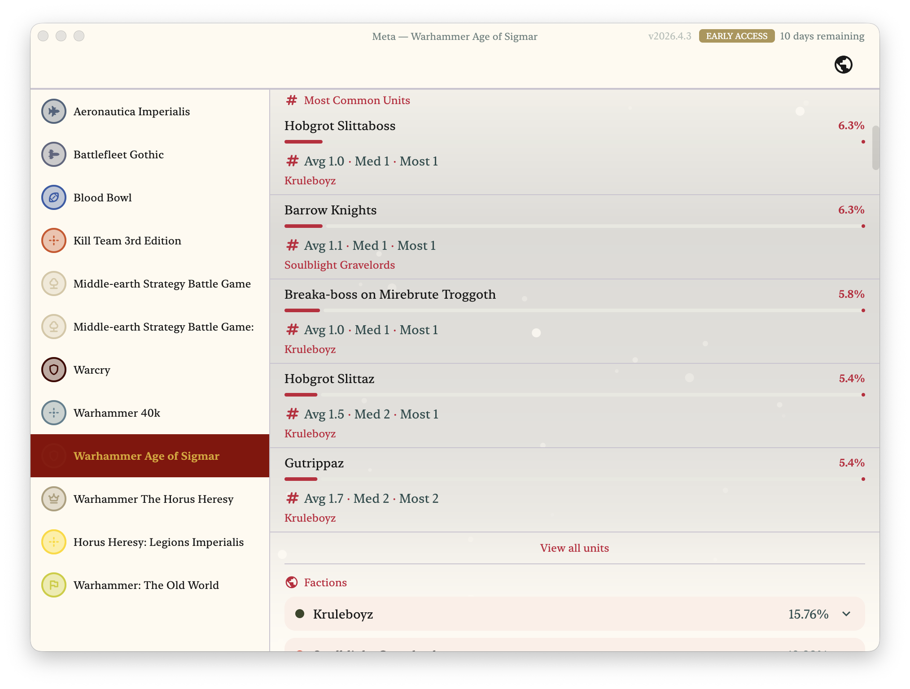Click the globe icon in the top right
910x689 pixels.
[x=843, y=65]
